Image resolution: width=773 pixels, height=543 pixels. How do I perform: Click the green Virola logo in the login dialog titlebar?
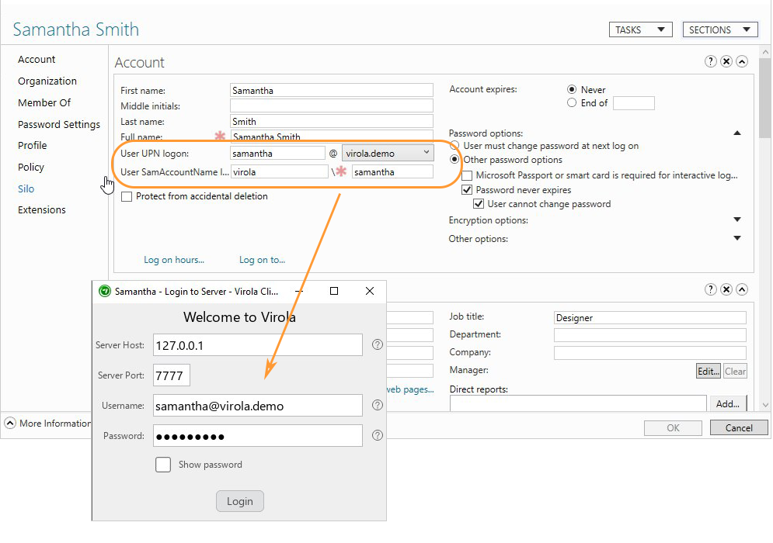coord(104,291)
